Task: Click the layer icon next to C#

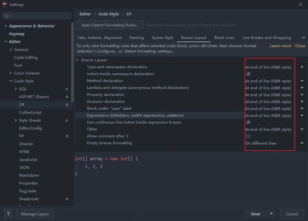Action: point(67,105)
